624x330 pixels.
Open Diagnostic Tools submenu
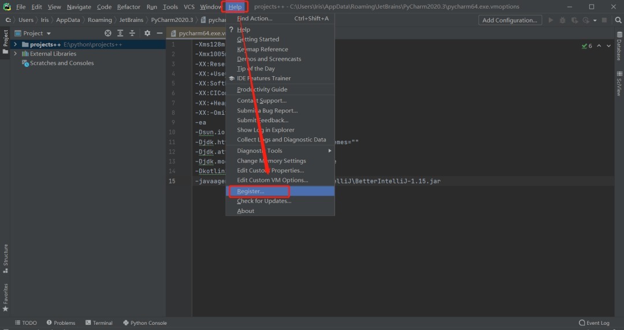(280, 151)
